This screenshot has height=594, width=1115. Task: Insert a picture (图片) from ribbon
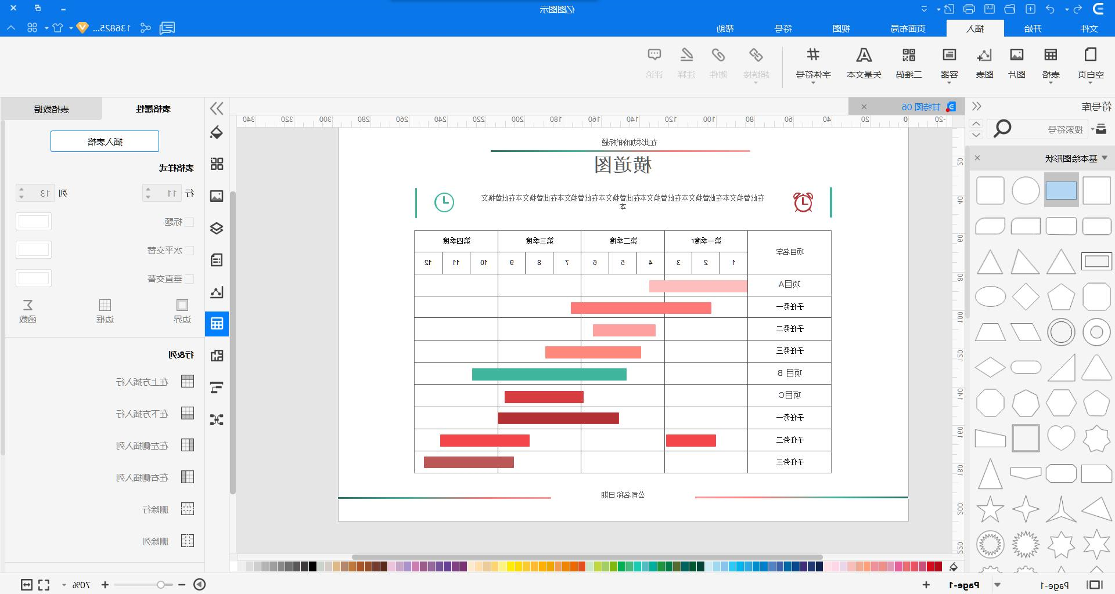coord(1017,63)
